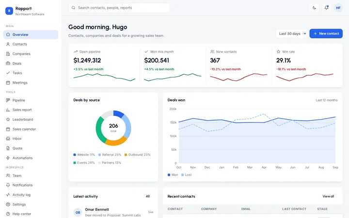The width and height of the screenshot is (349, 218).
Task: Open Contacts in the sidebar
Action: click(x=31, y=44)
